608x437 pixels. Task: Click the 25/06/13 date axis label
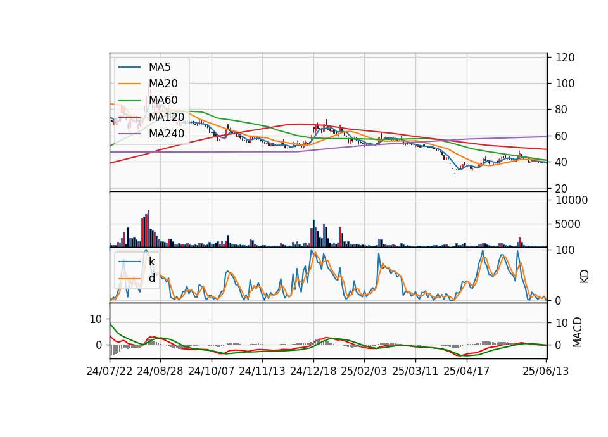(x=545, y=371)
